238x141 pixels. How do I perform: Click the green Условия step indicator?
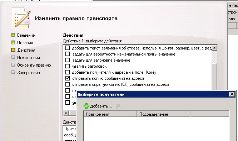[x=13, y=42]
